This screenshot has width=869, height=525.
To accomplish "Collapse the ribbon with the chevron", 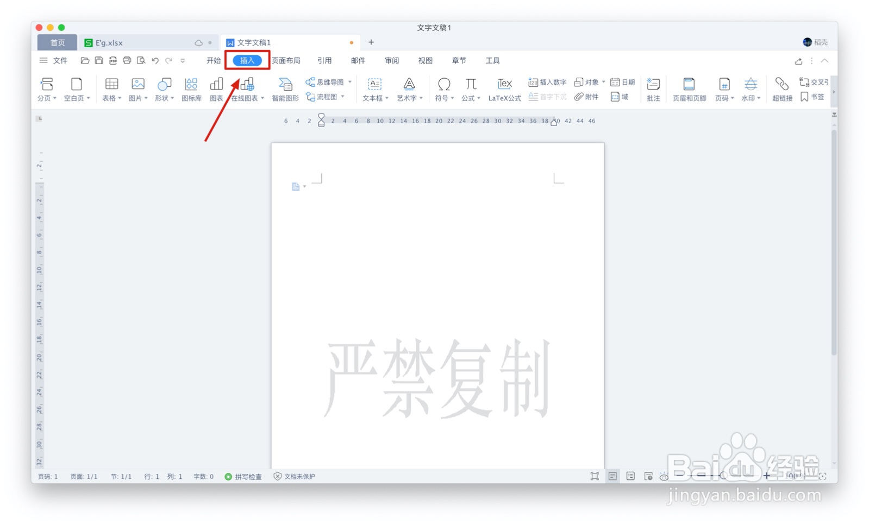I will (824, 61).
